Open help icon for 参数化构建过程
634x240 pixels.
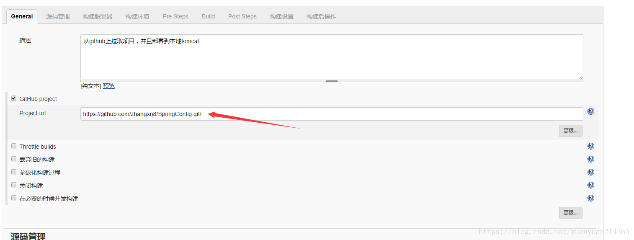591,172
